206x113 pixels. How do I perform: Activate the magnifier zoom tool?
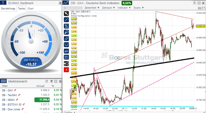(66, 32)
